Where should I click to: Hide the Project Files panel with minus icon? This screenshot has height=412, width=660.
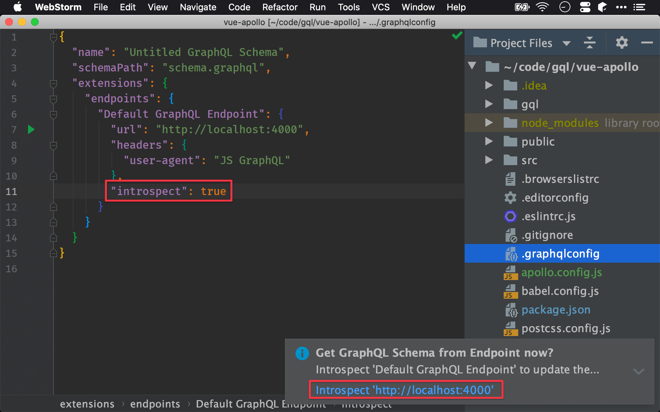[x=647, y=42]
